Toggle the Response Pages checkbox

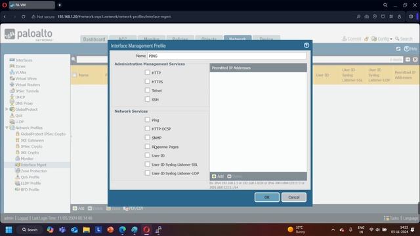click(x=147, y=146)
